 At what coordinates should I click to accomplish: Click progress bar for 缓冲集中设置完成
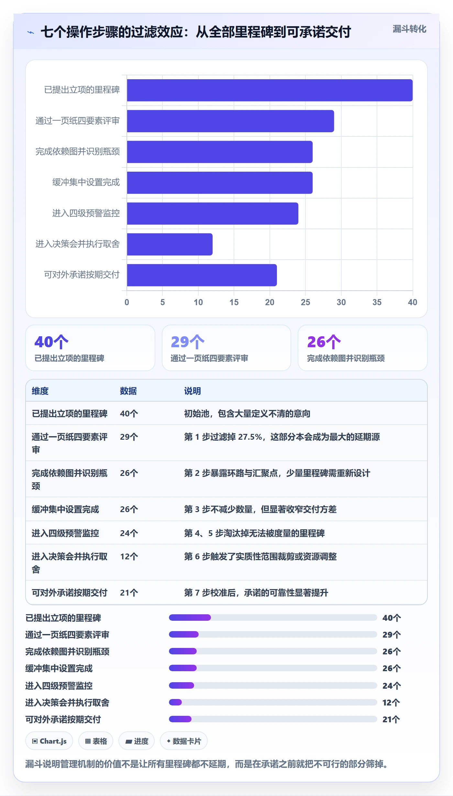pos(273,668)
